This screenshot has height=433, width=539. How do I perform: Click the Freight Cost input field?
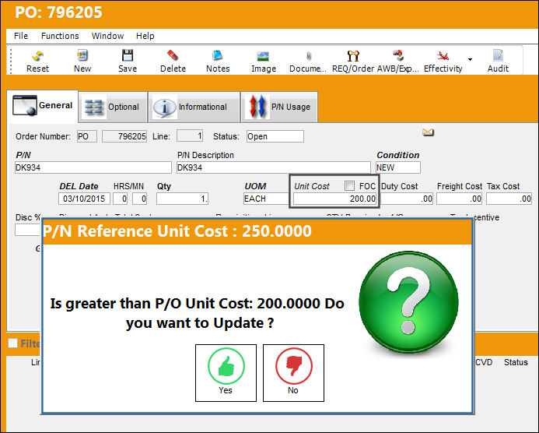[459, 199]
